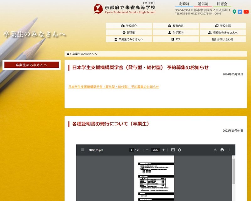
Task: Click the 日本学生支援機構奨学金 orange link
Action: coord(114,87)
